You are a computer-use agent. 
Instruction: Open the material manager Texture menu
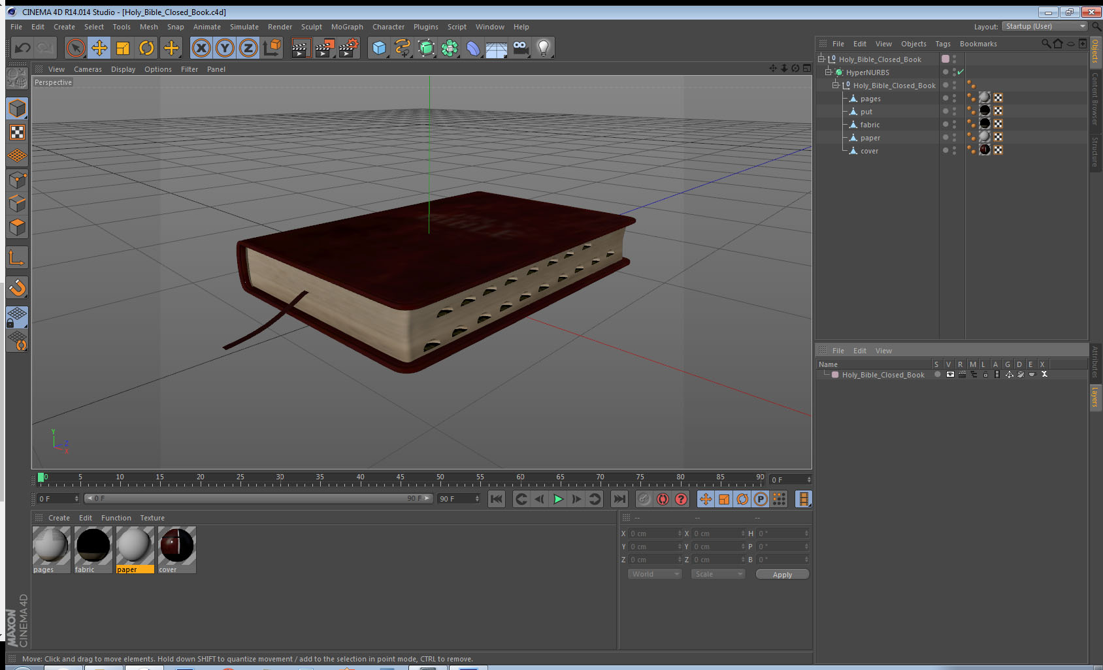(152, 518)
